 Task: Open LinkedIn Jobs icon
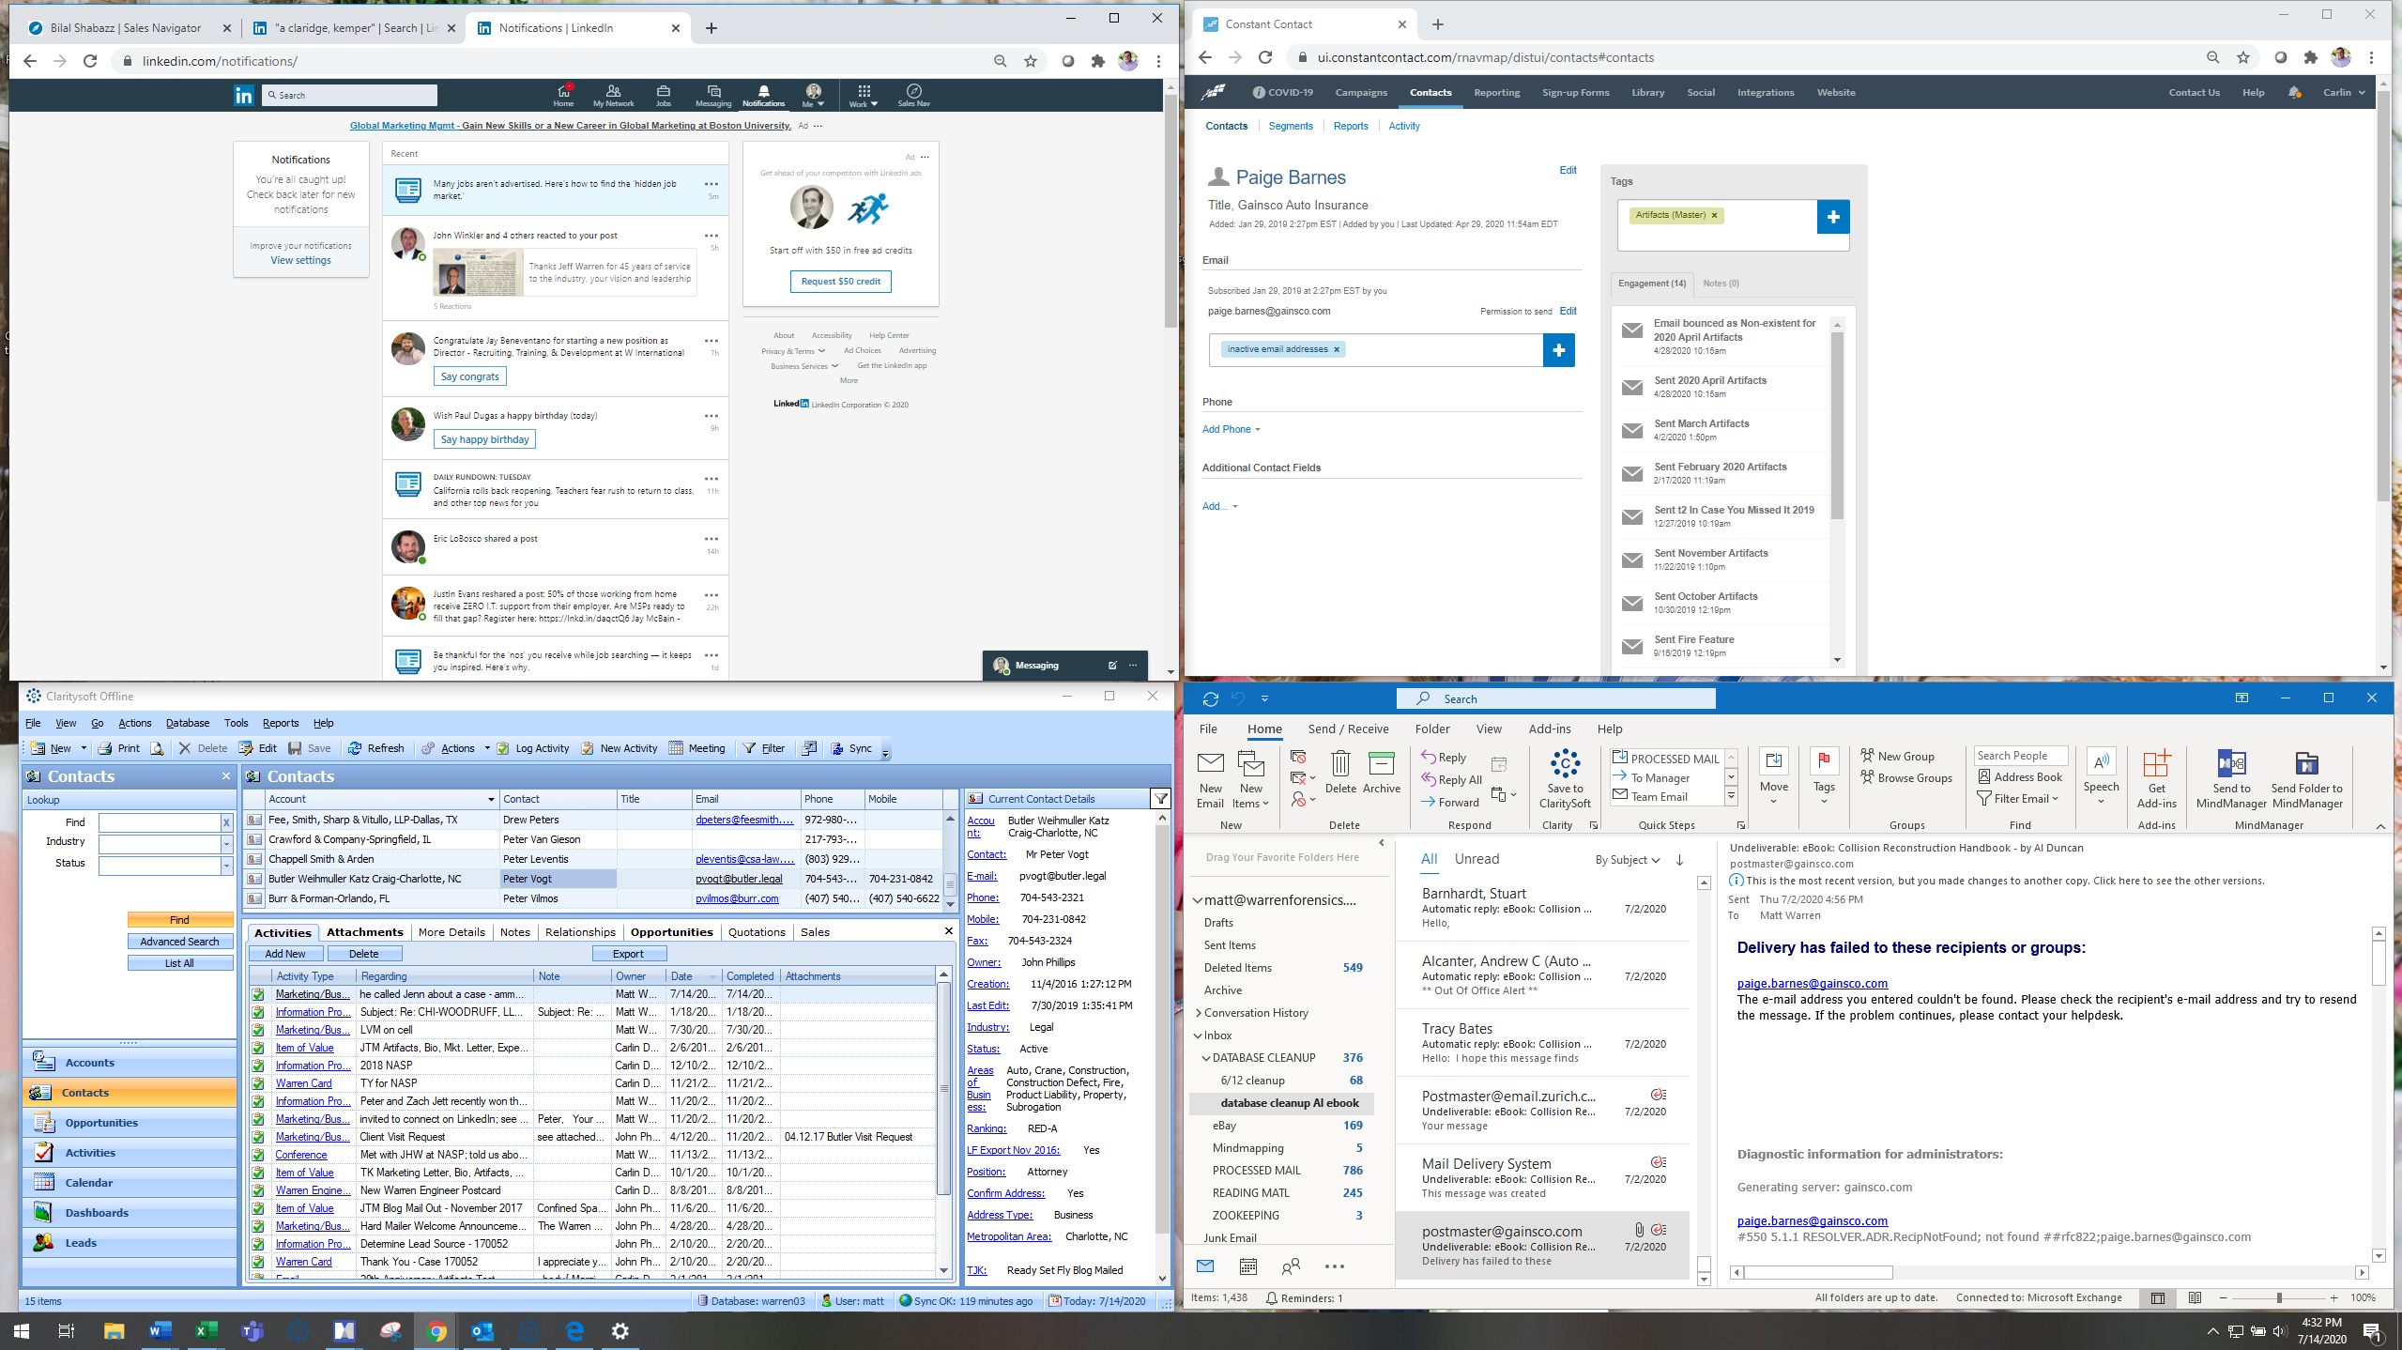pos(664,95)
